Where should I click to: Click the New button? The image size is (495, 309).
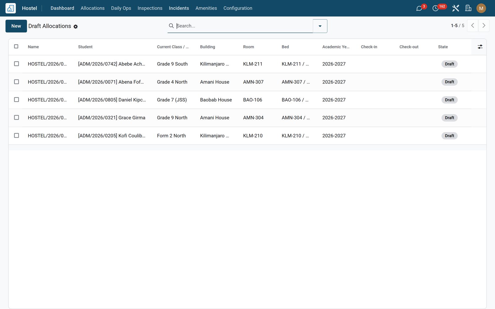pyautogui.click(x=16, y=26)
